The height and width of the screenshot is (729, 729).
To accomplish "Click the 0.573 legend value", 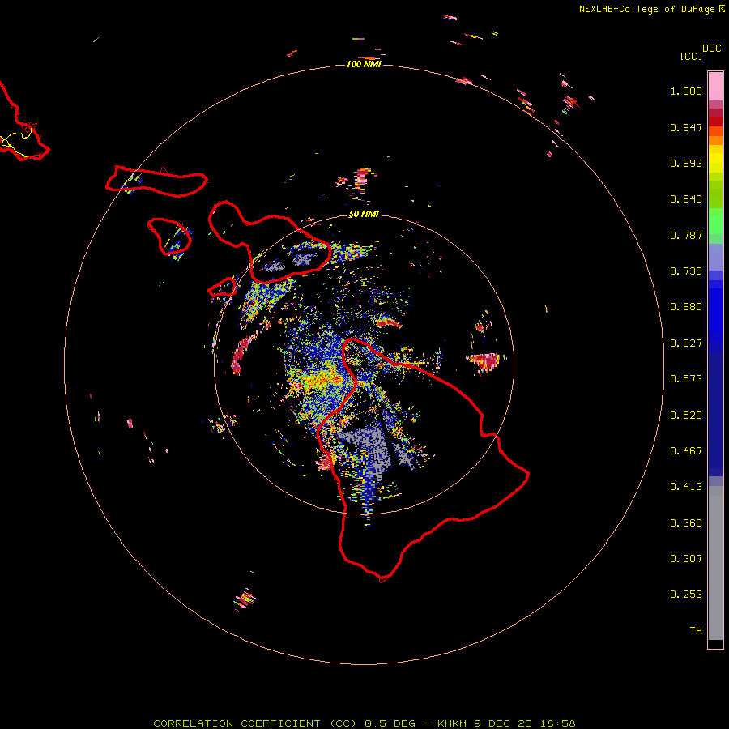I will (x=686, y=379).
